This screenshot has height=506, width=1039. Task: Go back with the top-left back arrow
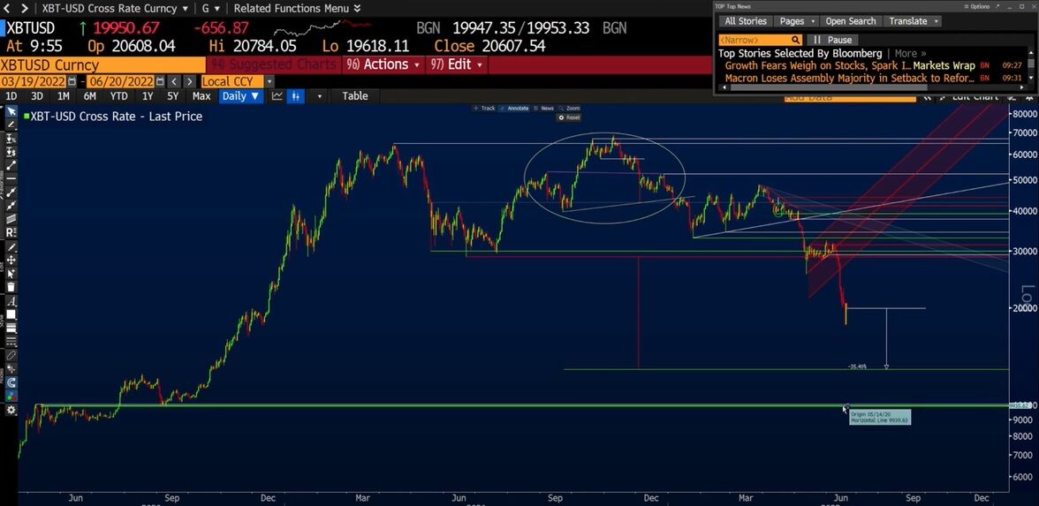pyautogui.click(x=7, y=9)
